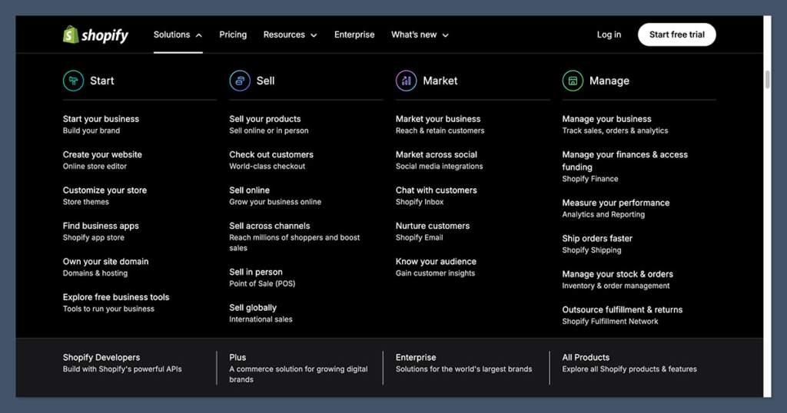Open the Enterprise nav item
Viewport: 787px width, 413px height.
pos(354,35)
